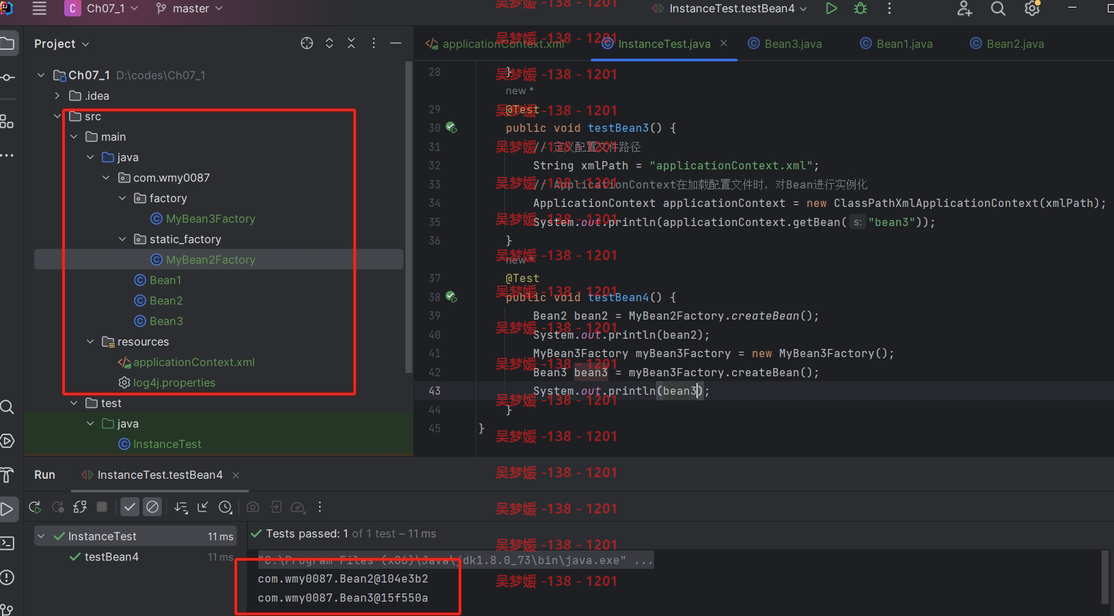Collapse the com.wmy0087 package
This screenshot has width=1114, height=616.
click(x=106, y=178)
